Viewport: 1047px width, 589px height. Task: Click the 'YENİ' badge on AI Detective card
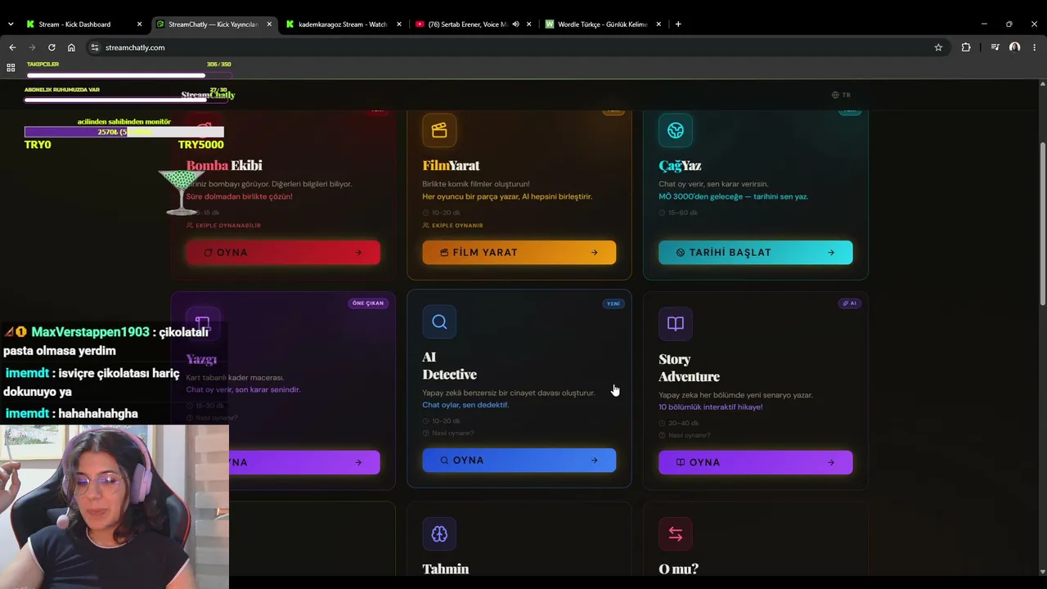[613, 303]
